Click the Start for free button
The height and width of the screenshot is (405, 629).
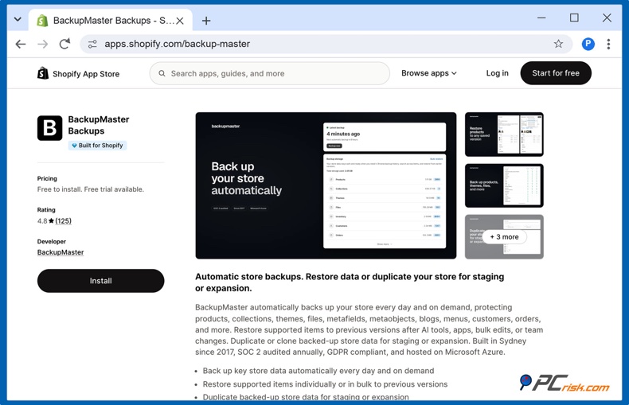(x=556, y=73)
